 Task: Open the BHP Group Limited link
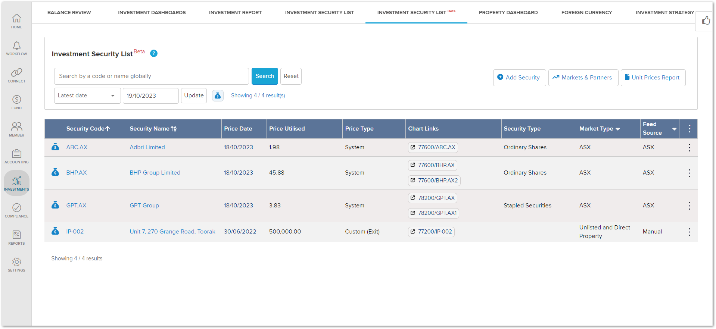point(155,173)
